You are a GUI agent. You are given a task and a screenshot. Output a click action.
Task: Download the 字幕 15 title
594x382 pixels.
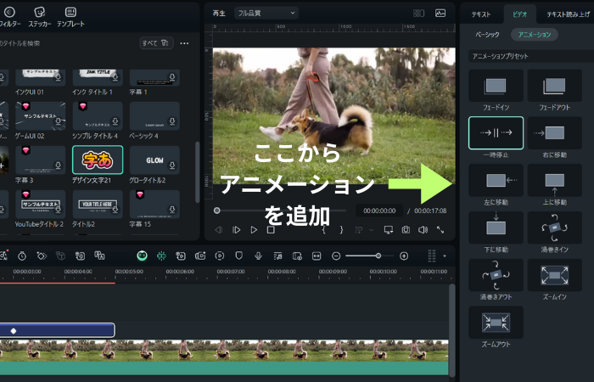pos(172,210)
